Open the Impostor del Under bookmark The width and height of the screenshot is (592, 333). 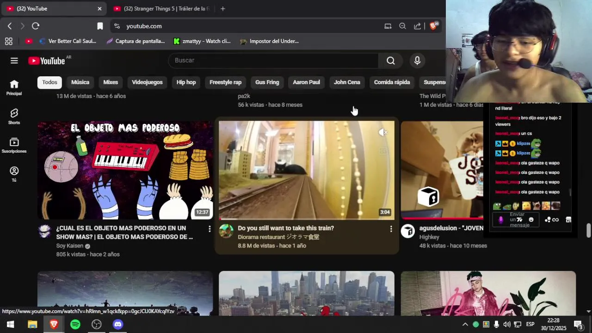[x=270, y=41]
